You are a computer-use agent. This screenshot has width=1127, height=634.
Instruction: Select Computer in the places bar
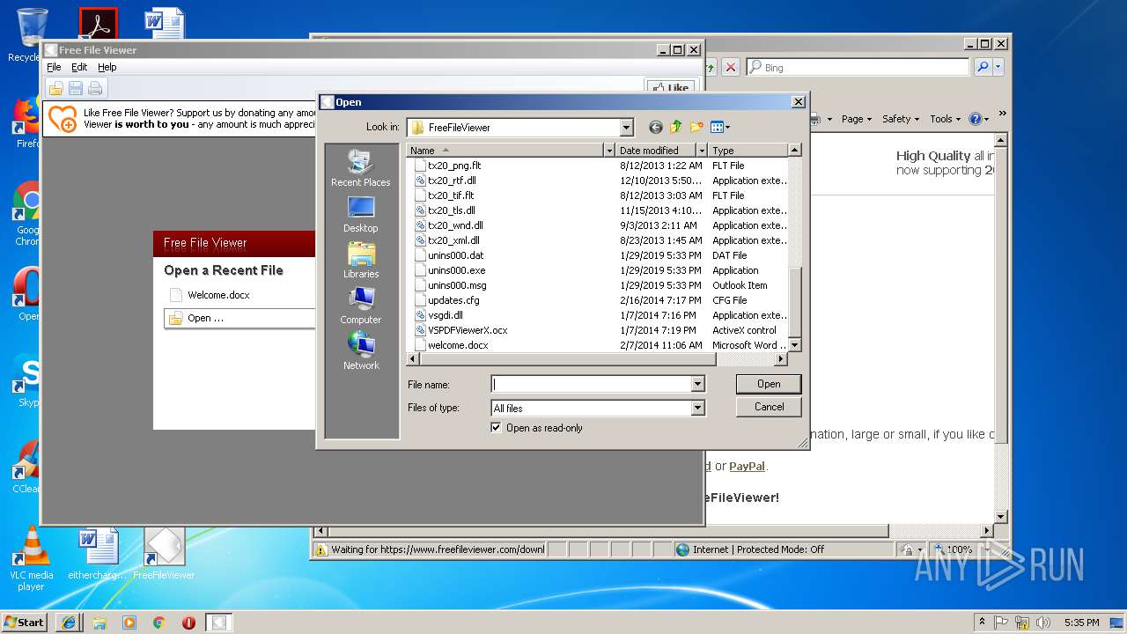click(361, 306)
